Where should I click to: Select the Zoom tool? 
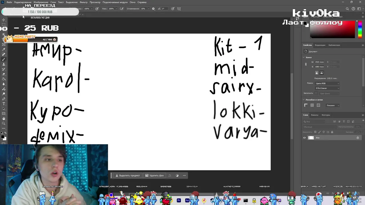pyautogui.click(x=4, y=123)
